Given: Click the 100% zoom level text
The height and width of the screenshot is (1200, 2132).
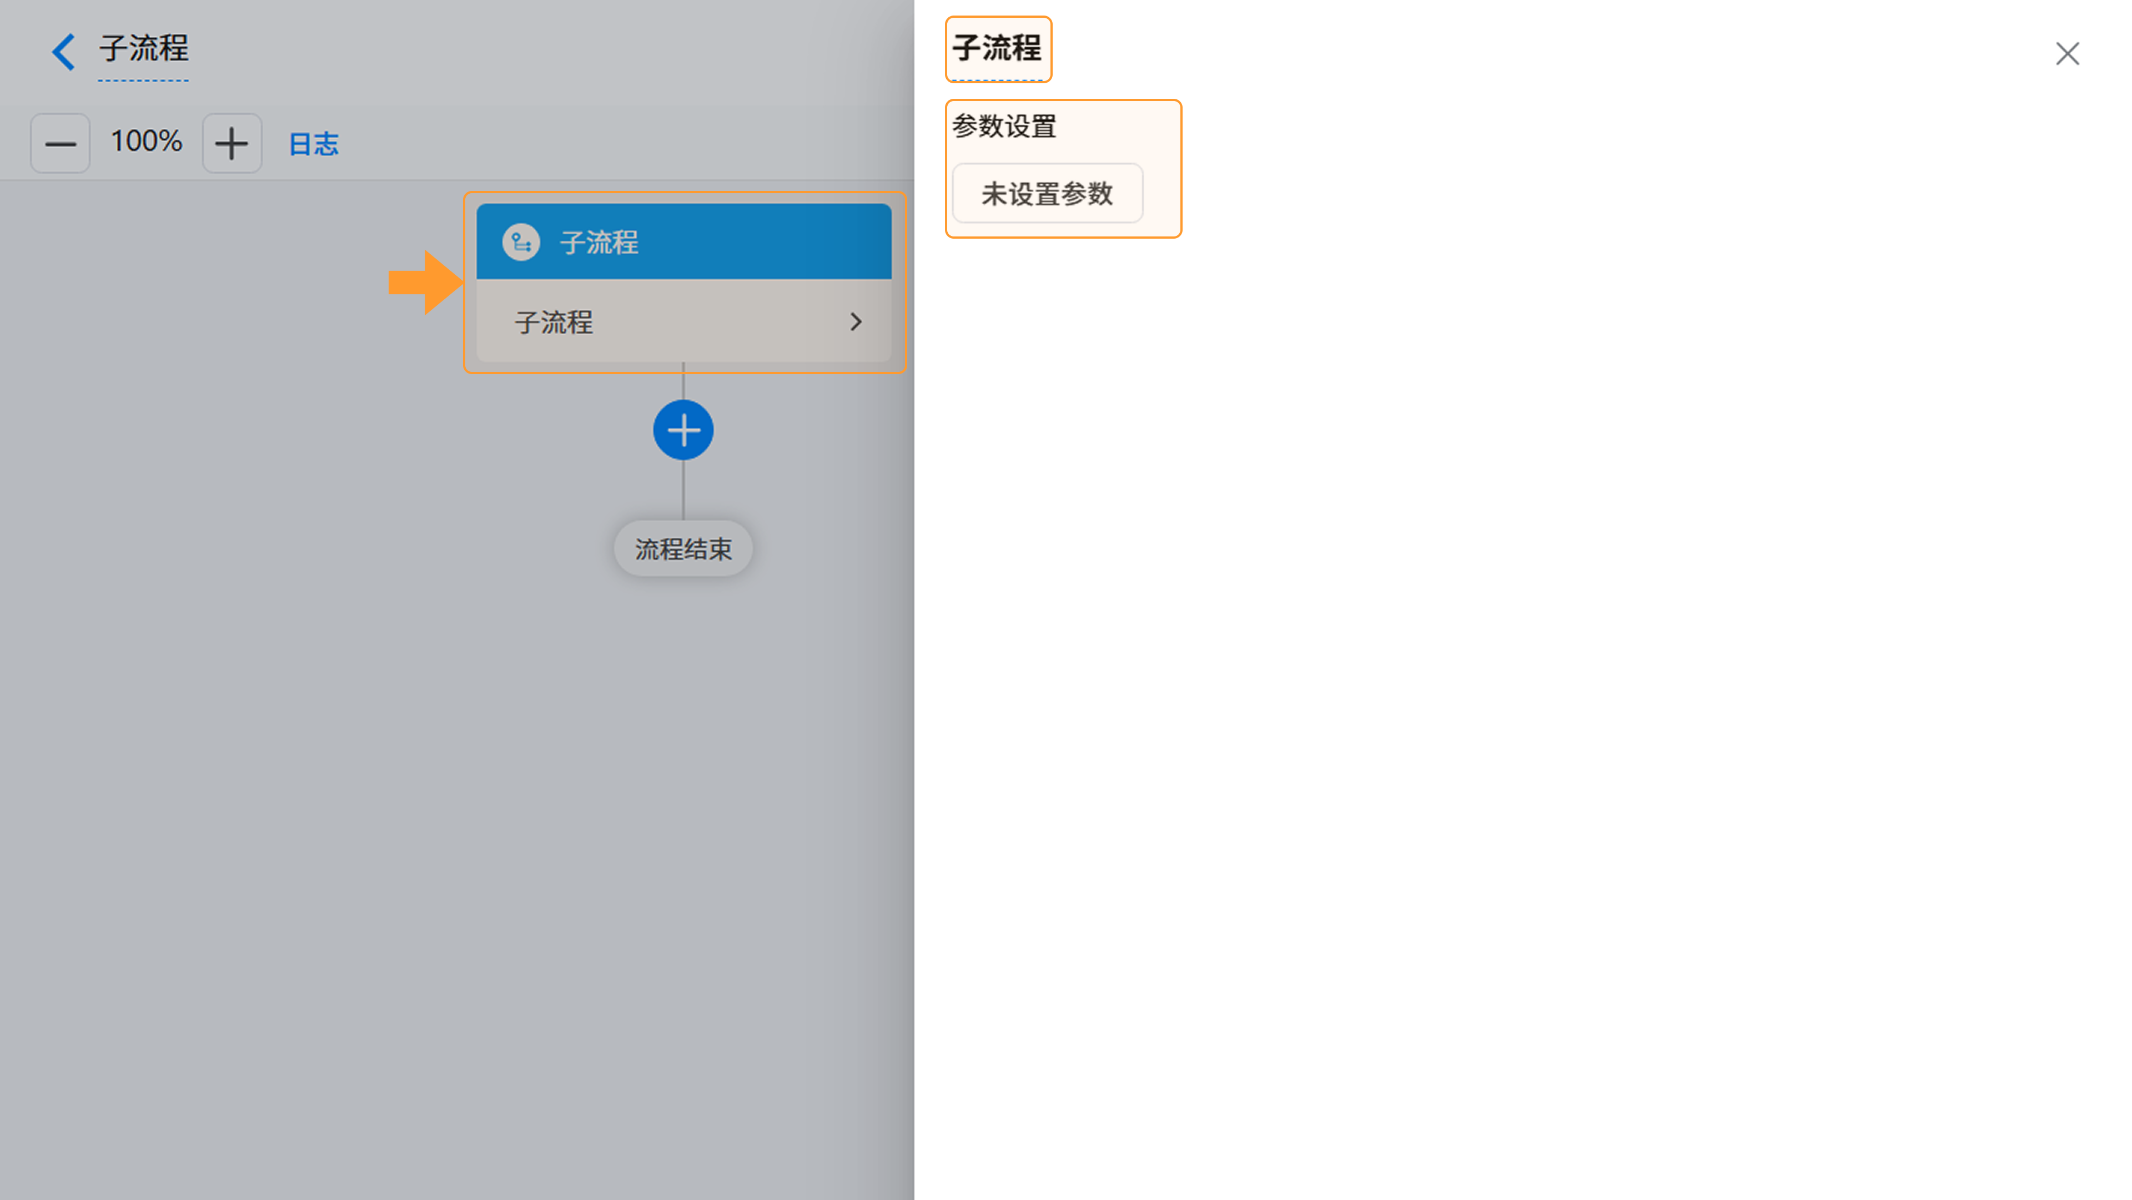Looking at the screenshot, I should [x=147, y=142].
